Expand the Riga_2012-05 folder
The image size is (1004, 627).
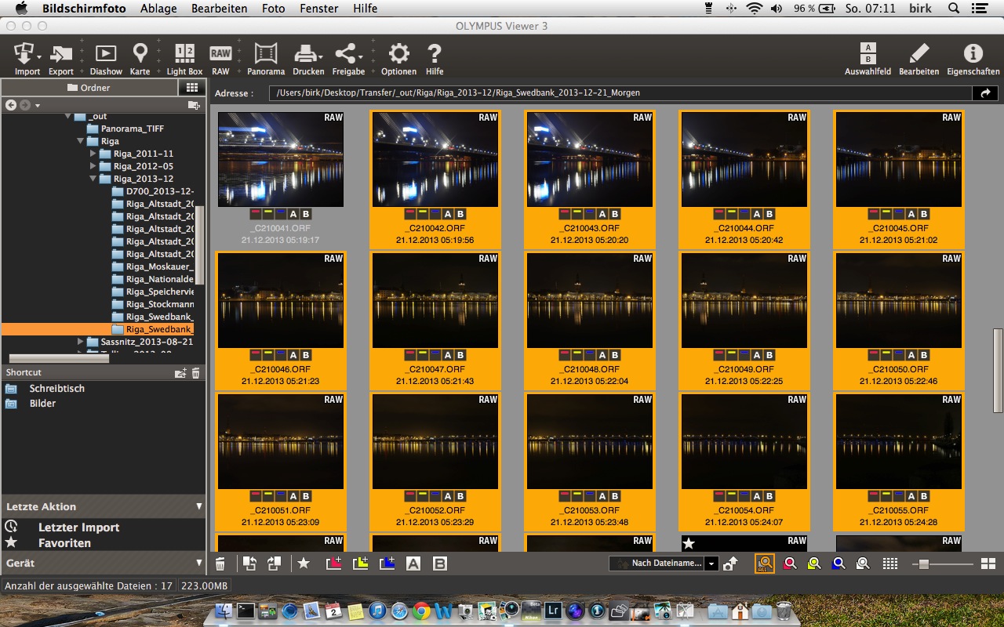click(x=93, y=167)
